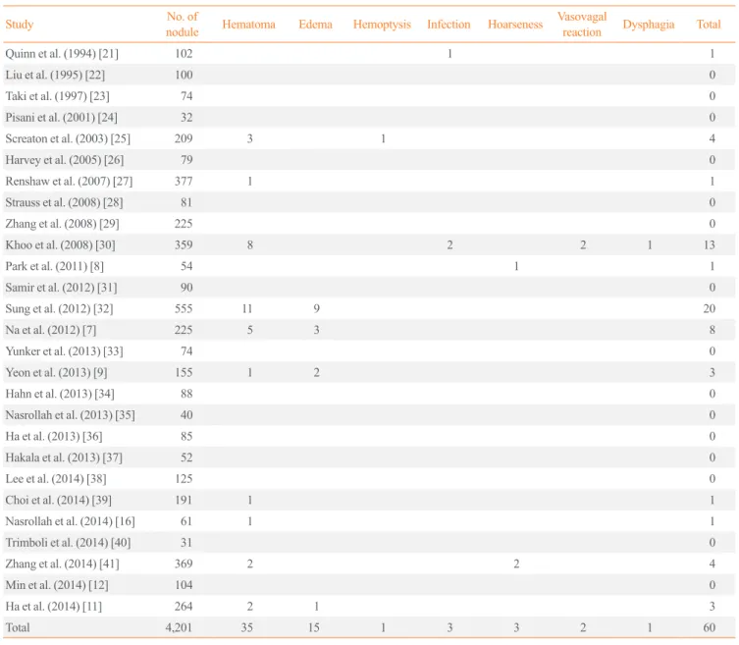Click the 'Edema' column header
This screenshot has height=645, width=739.
click(315, 25)
